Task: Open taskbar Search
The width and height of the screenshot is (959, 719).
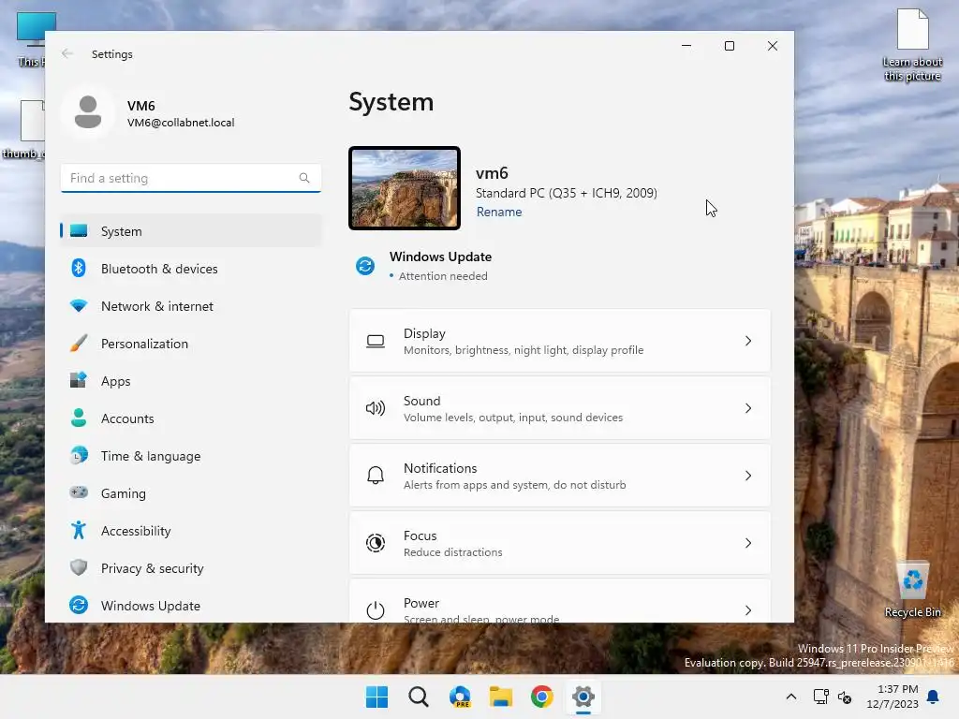Action: point(419,697)
